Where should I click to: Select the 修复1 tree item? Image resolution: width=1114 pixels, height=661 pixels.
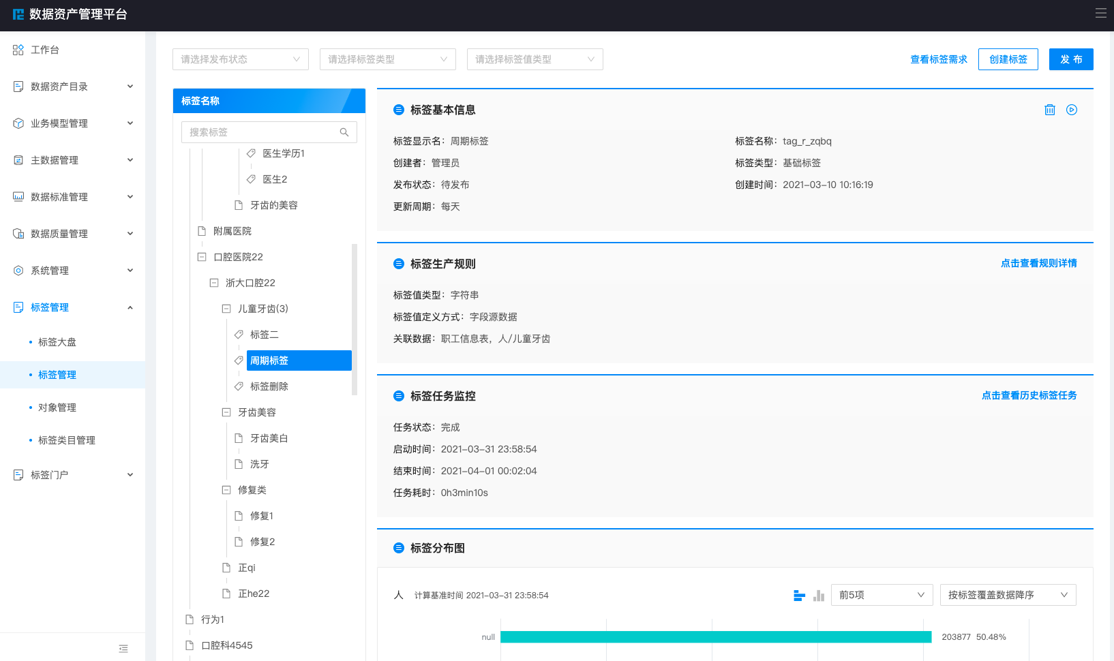(x=262, y=516)
